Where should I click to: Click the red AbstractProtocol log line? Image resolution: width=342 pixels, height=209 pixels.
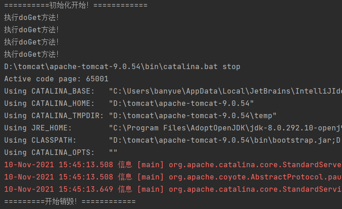tap(173, 177)
